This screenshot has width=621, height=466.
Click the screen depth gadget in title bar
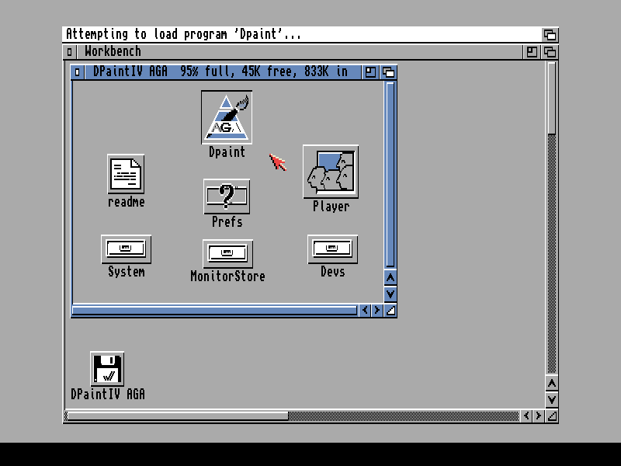point(550,34)
